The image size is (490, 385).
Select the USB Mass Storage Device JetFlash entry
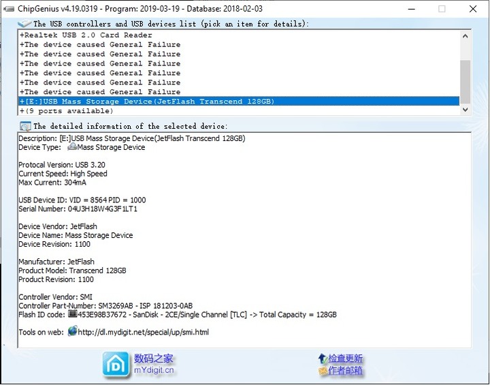pyautogui.click(x=239, y=102)
